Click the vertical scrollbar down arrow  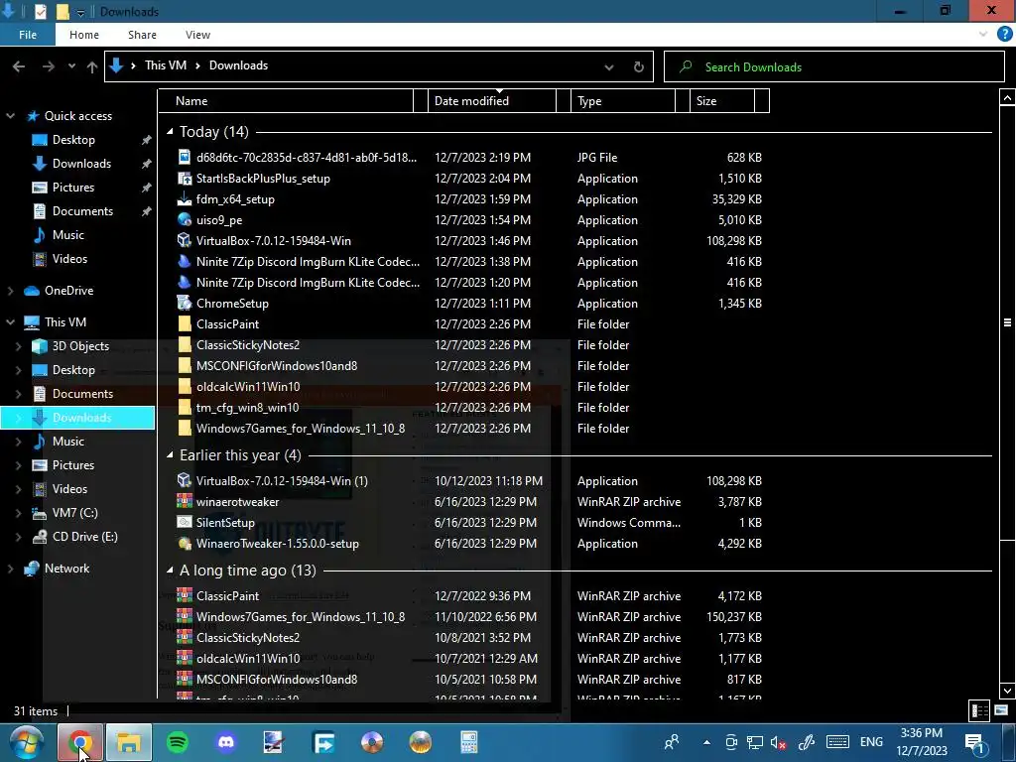coord(1007,691)
